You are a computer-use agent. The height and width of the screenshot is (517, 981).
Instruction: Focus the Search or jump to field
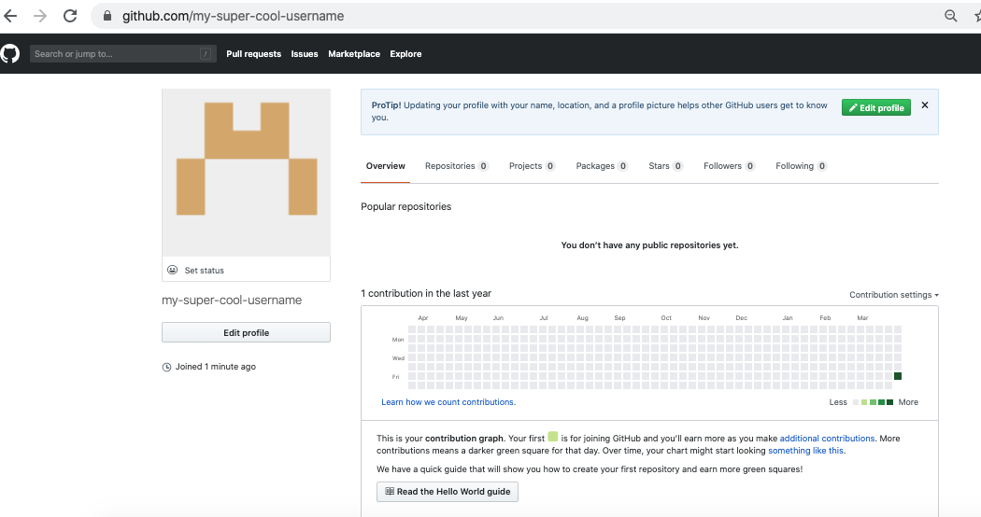pos(122,54)
